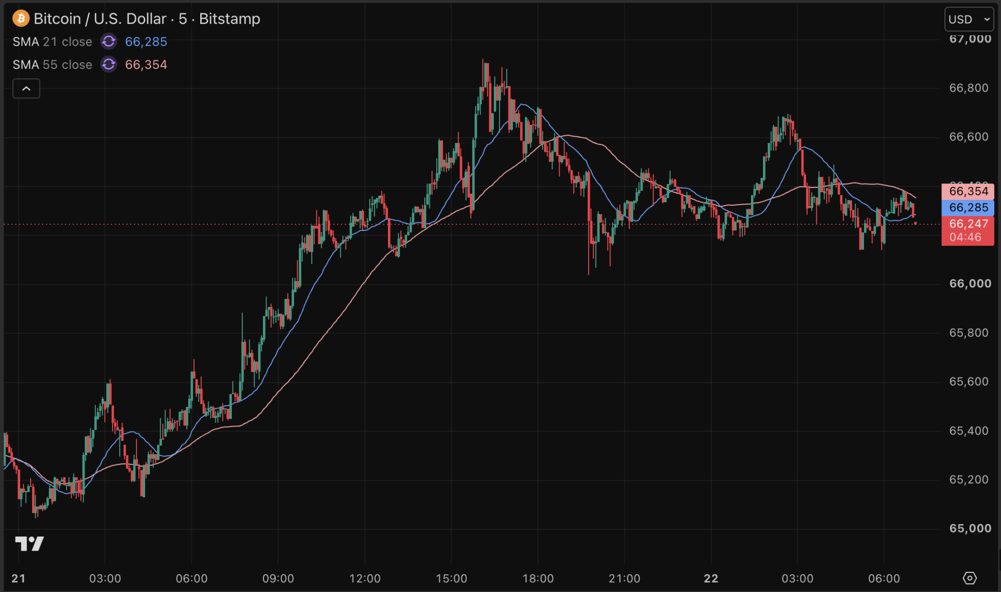Click the 66,800 price axis label
Viewport: 1001px width, 592px height.
[969, 88]
